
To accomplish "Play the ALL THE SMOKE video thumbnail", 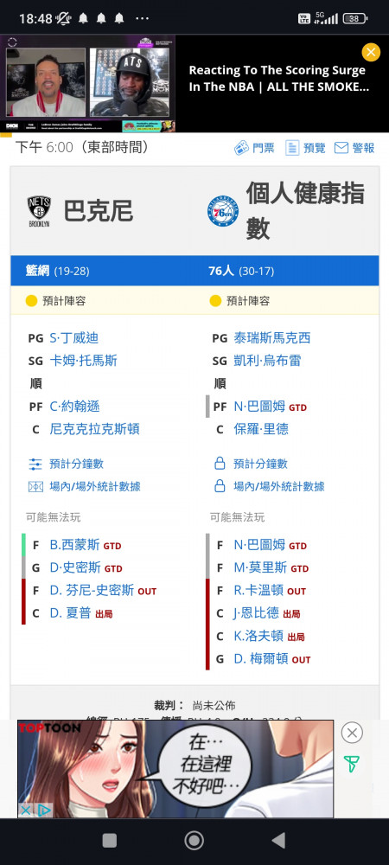I will (88, 84).
